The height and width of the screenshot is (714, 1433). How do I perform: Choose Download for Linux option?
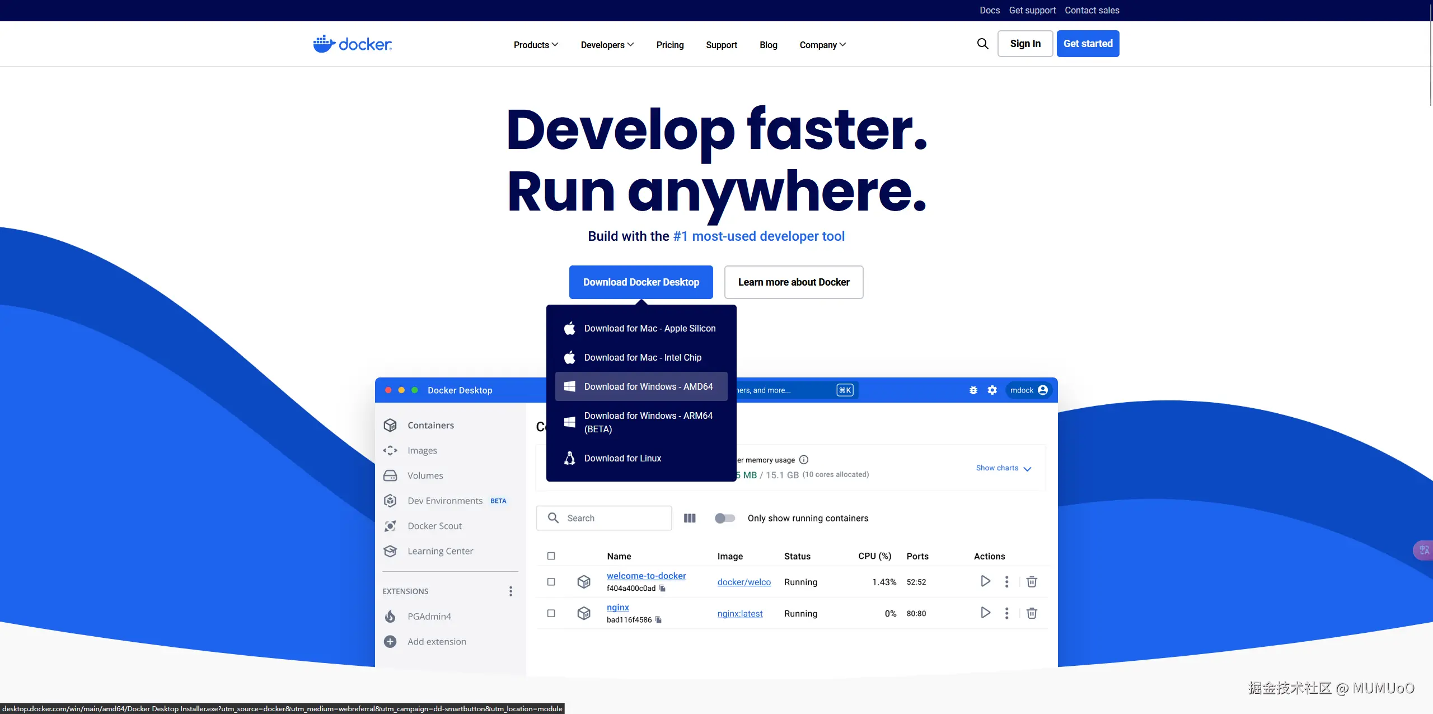[x=622, y=458]
